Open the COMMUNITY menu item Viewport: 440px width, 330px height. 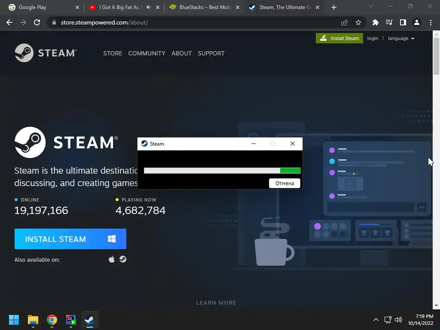[x=147, y=53]
